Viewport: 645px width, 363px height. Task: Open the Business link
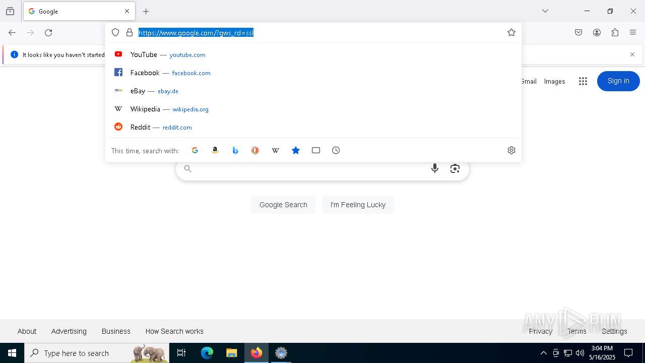pos(116,331)
